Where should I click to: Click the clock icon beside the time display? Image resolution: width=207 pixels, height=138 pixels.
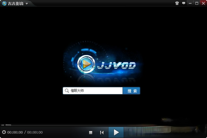tap(4, 132)
